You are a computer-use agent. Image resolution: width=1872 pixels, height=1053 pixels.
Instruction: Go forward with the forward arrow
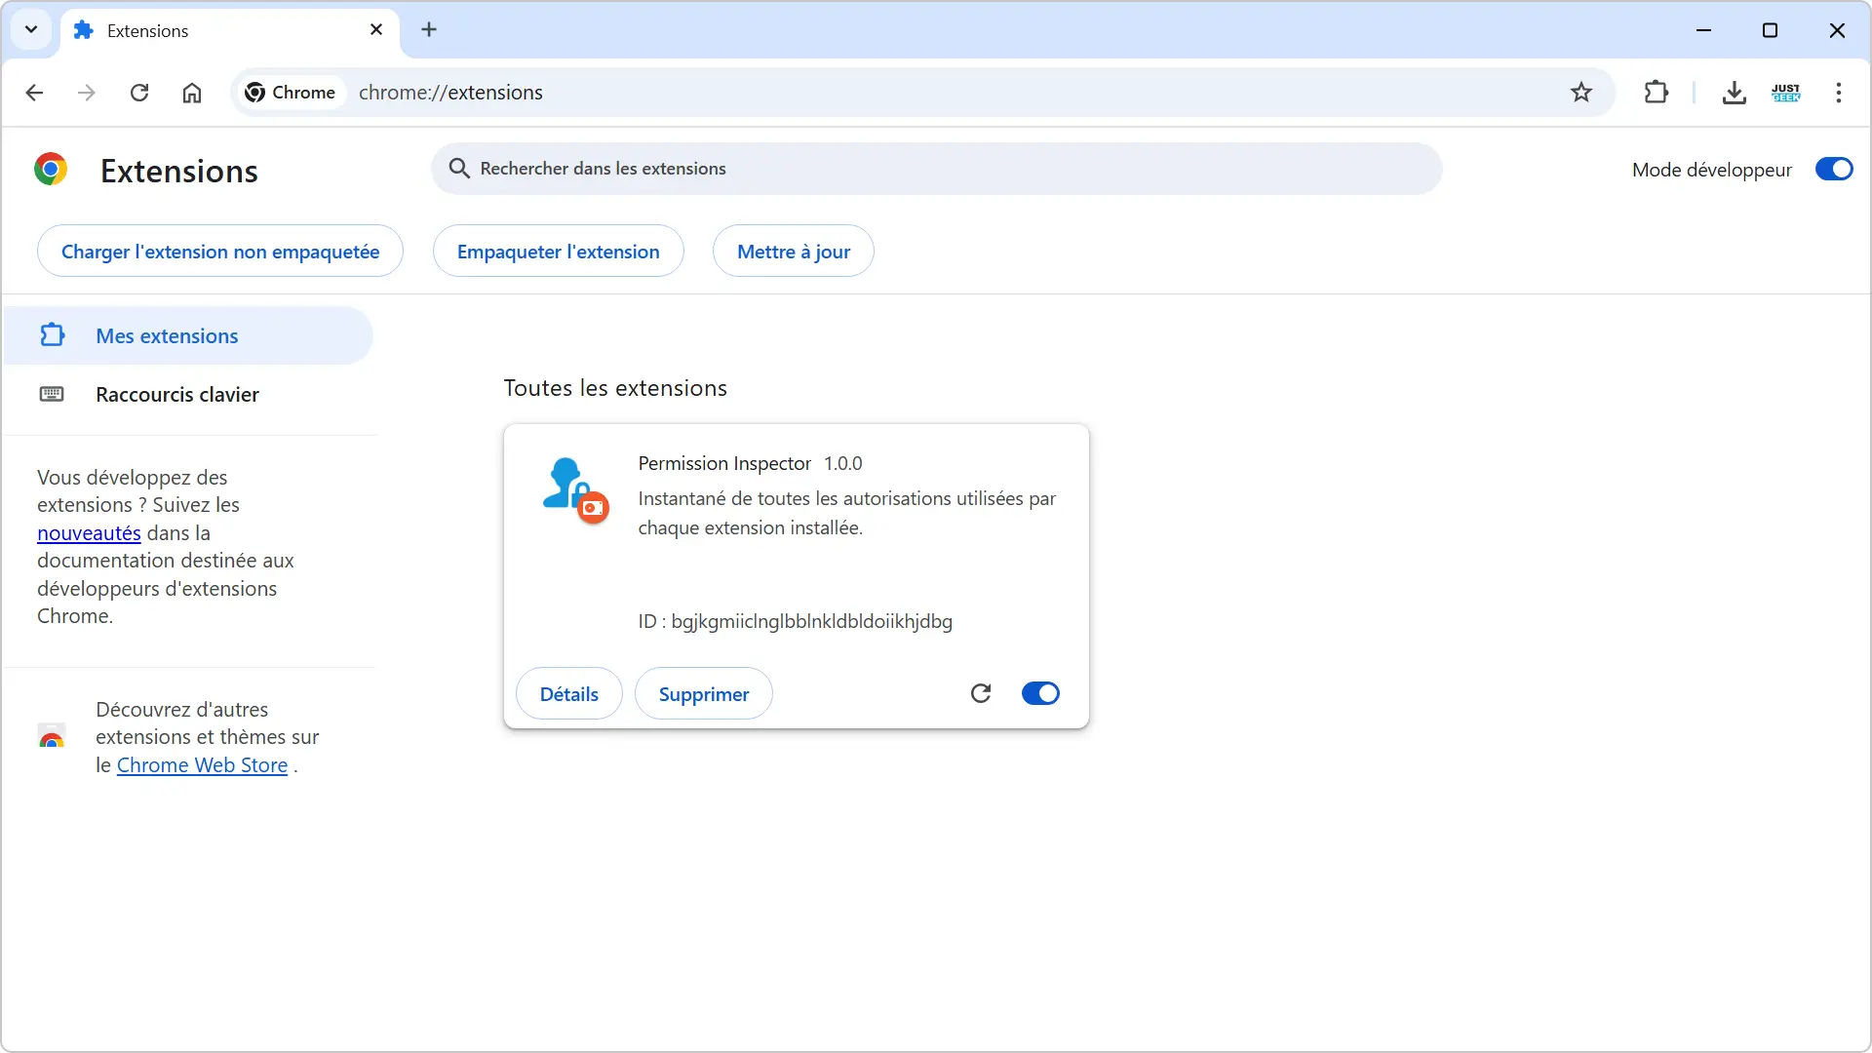click(87, 93)
